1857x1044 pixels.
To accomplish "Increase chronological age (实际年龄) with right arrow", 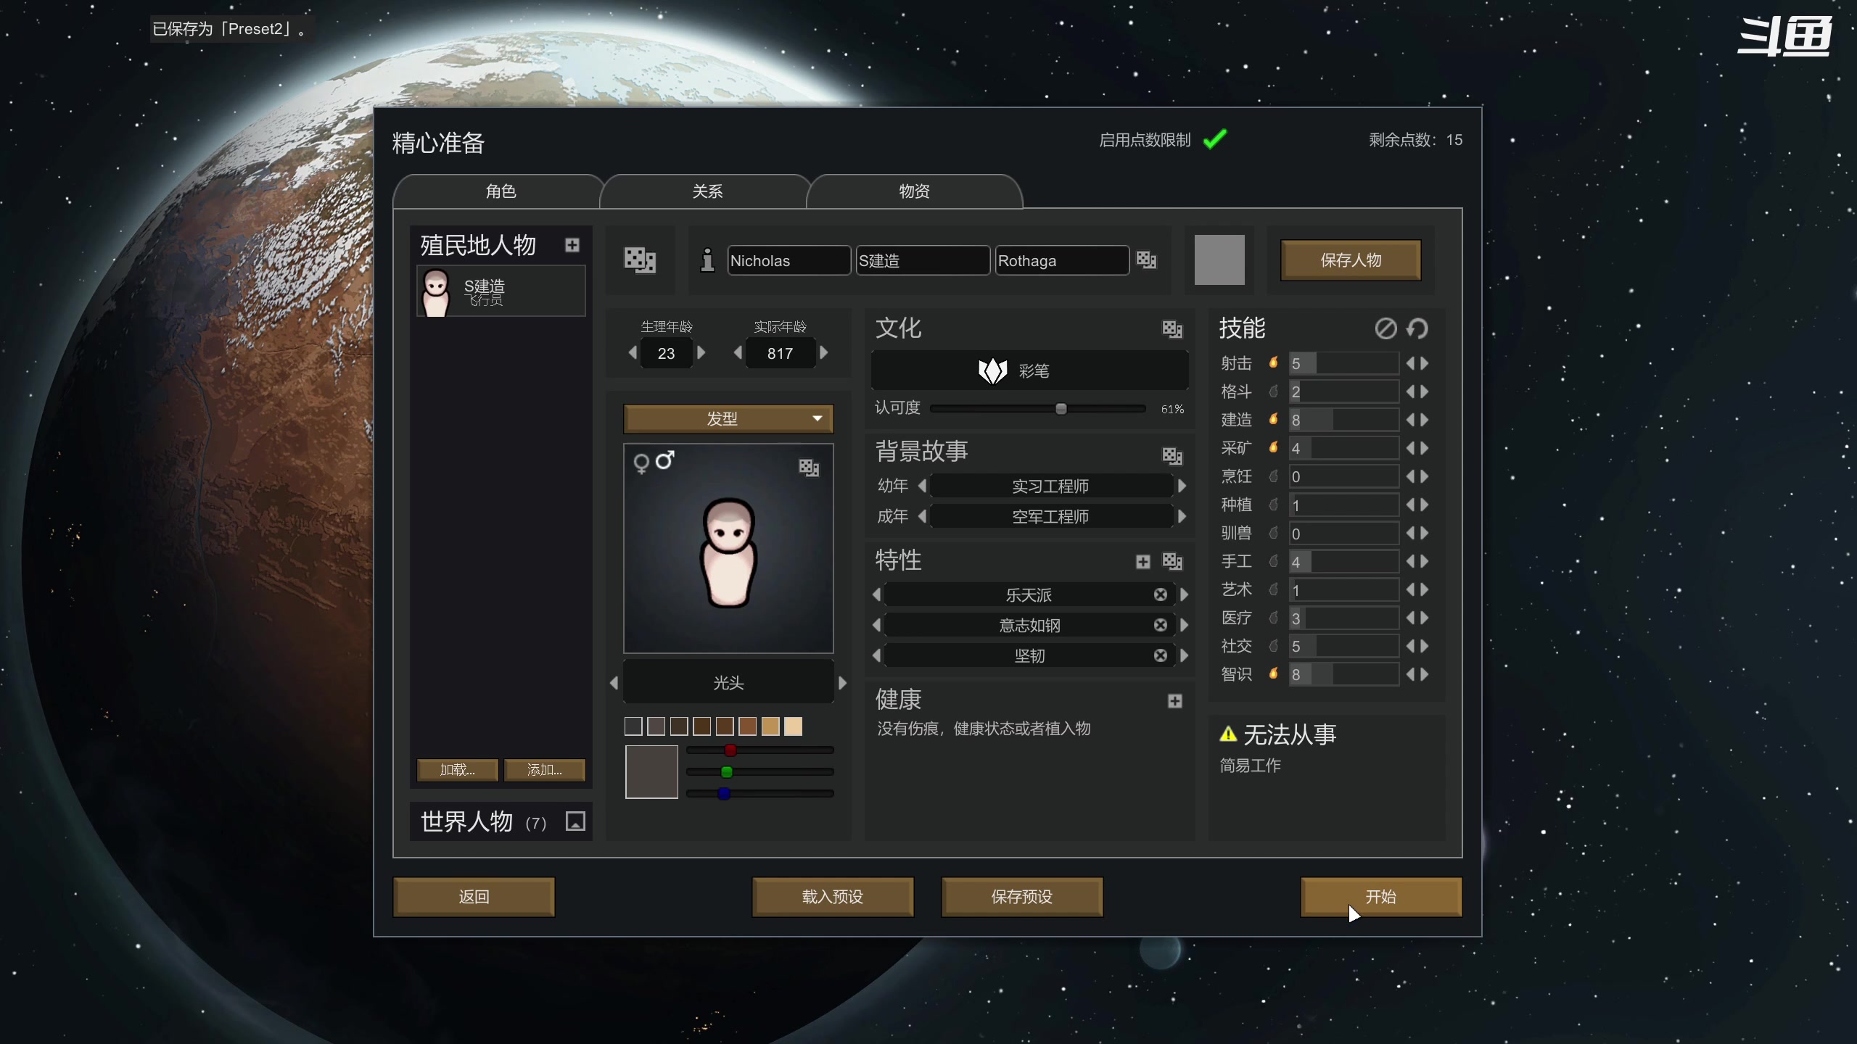I will (x=823, y=352).
